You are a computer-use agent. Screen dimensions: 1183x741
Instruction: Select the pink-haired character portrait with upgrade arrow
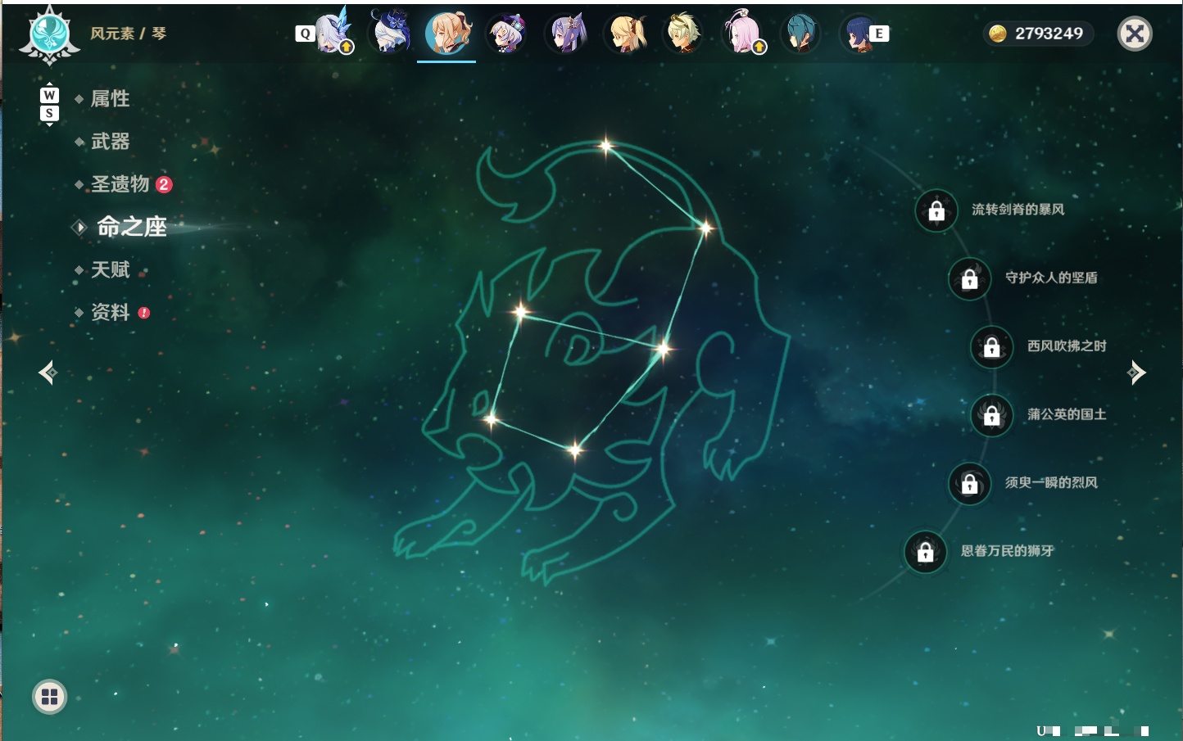742,34
